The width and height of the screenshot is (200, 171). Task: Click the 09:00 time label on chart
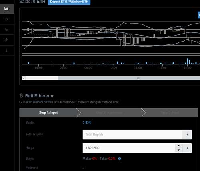point(88,68)
